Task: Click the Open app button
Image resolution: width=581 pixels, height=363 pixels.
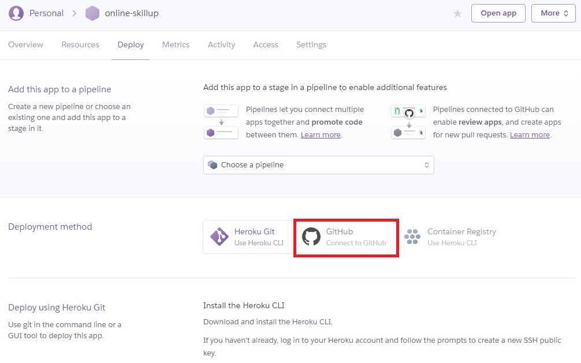Action: click(x=498, y=13)
